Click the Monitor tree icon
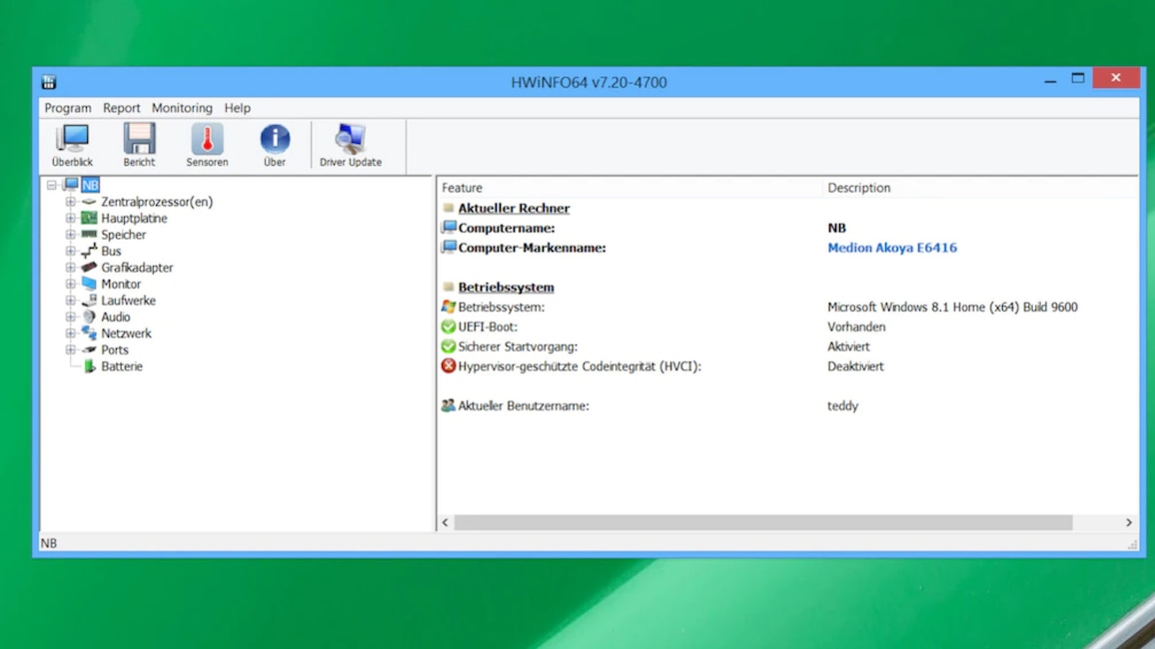This screenshot has width=1155, height=649. [89, 284]
